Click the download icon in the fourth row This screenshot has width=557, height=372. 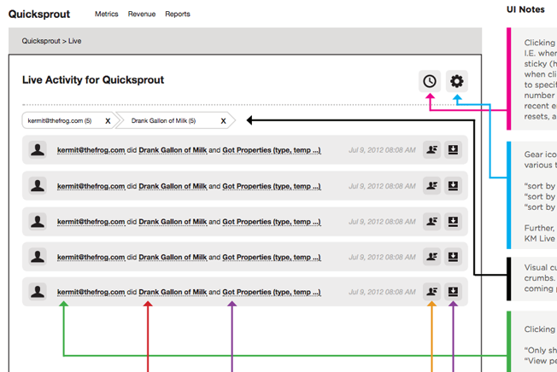click(x=453, y=257)
